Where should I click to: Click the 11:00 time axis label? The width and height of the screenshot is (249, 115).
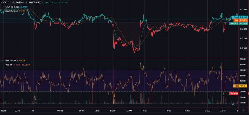(x=113, y=111)
